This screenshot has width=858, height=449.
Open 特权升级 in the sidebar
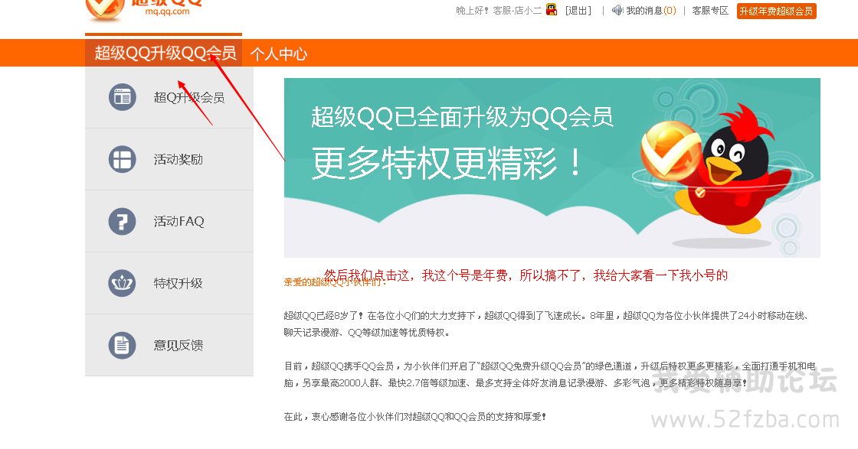(169, 283)
